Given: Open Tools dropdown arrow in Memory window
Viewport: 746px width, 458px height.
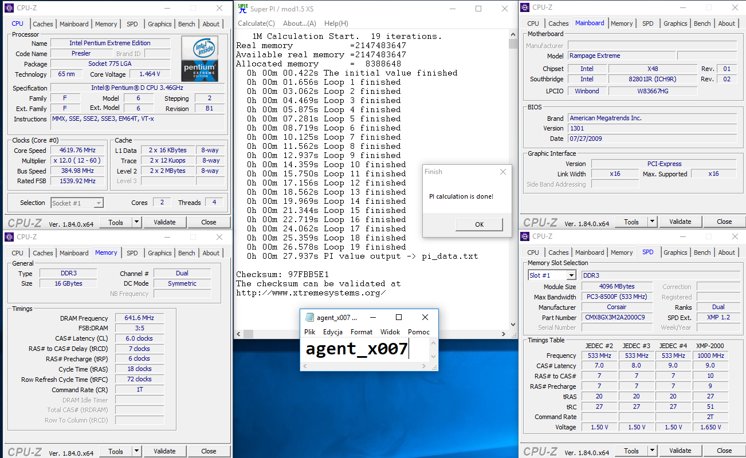Looking at the screenshot, I should (x=136, y=451).
